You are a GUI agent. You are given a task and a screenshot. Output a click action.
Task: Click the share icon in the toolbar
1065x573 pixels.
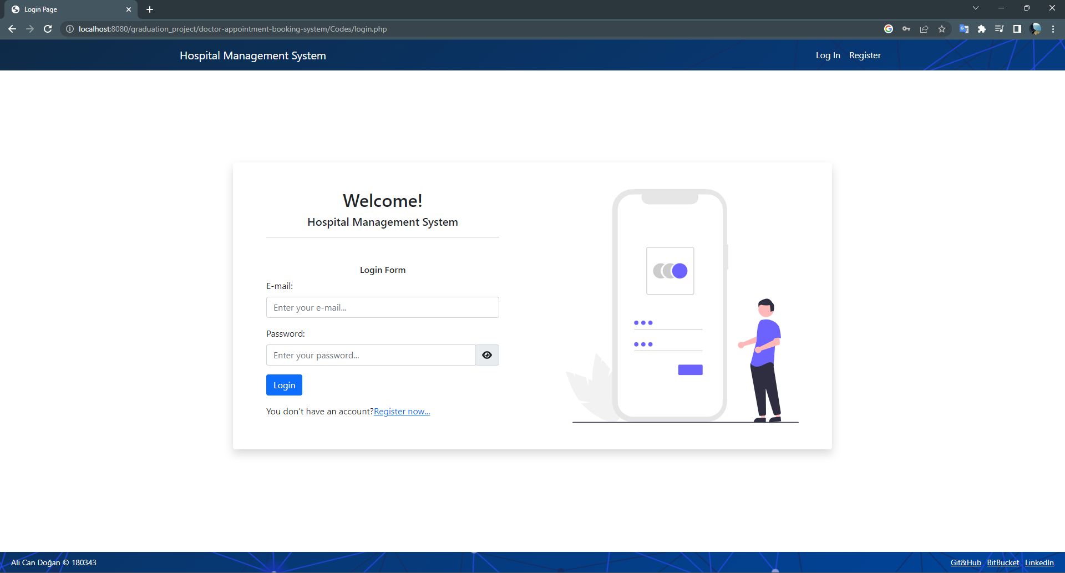coord(924,29)
